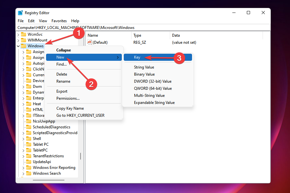Click the tree pane vertical scrollbar thumb
The image size is (290, 193).
tap(81, 156)
